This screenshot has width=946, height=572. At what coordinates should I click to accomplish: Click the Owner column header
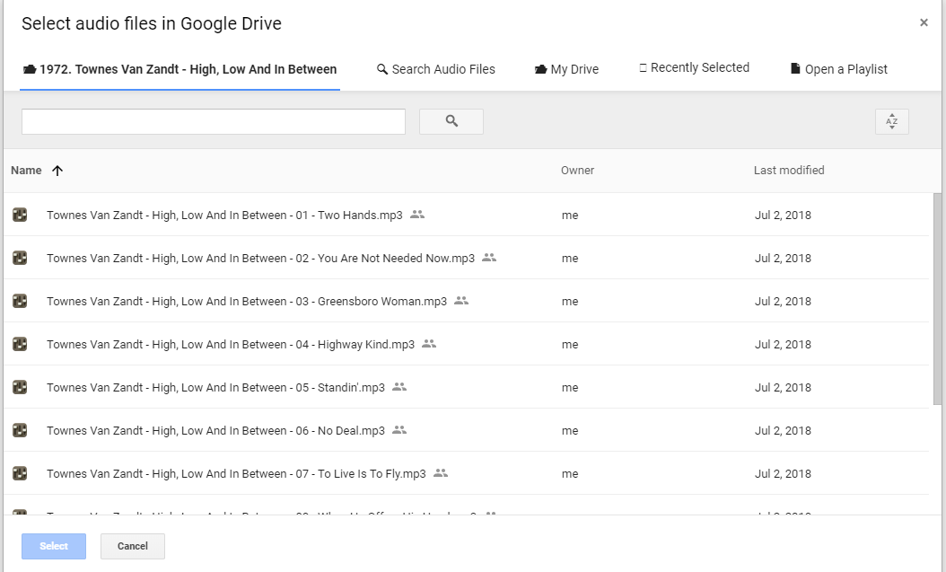(577, 171)
